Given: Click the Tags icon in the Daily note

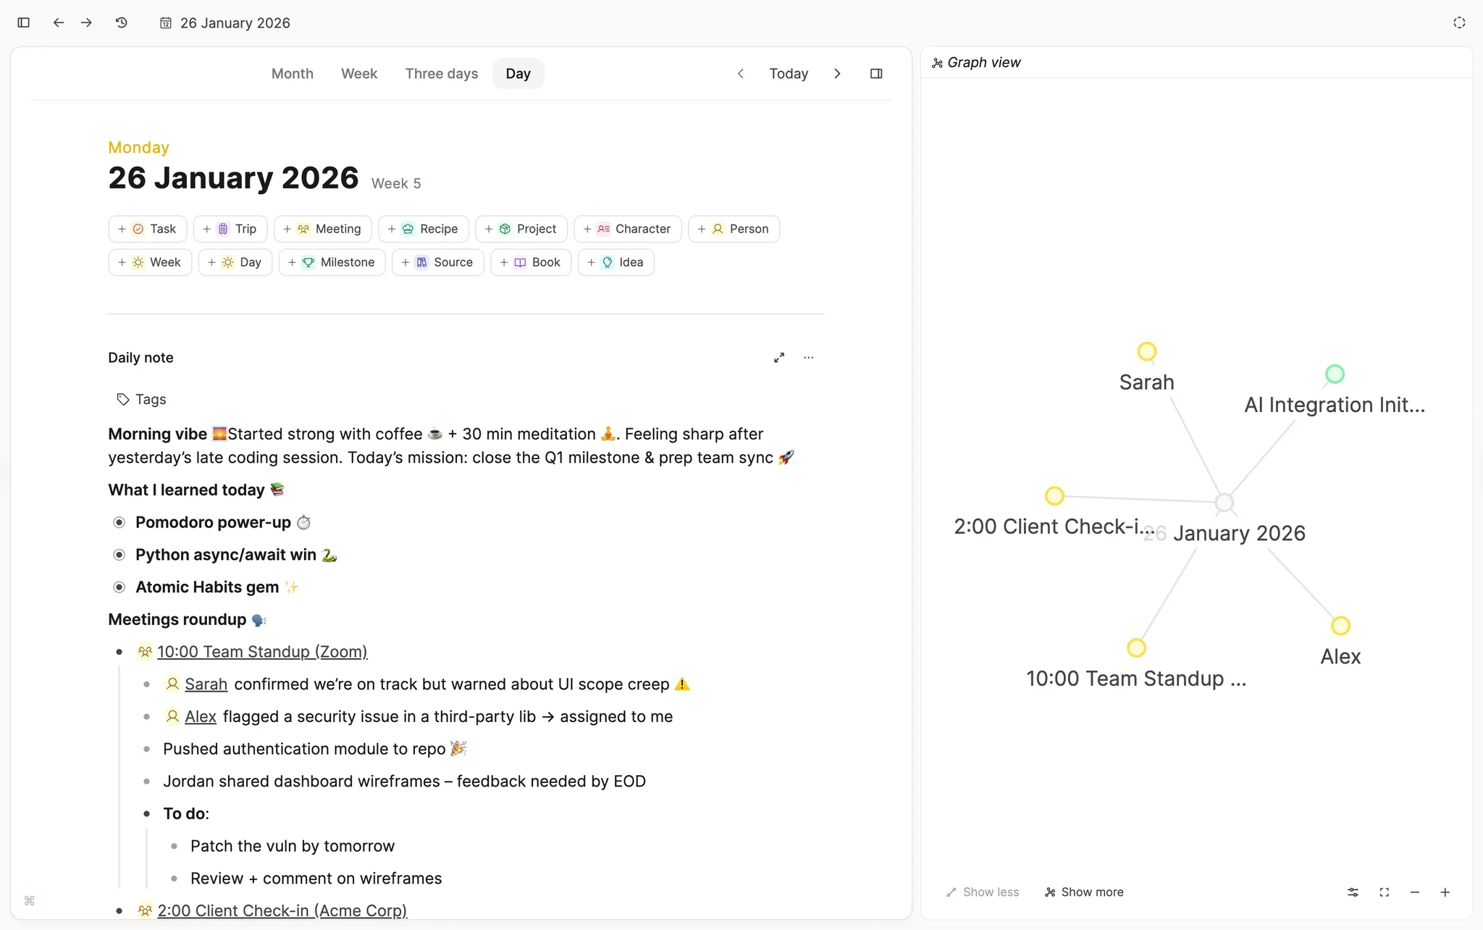Looking at the screenshot, I should tap(123, 399).
